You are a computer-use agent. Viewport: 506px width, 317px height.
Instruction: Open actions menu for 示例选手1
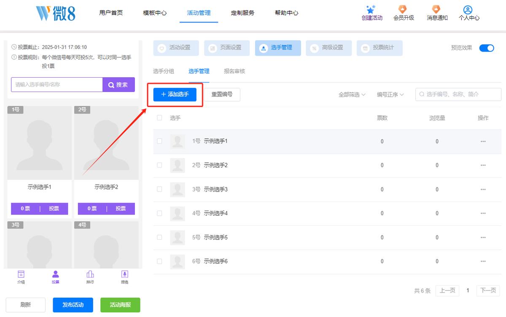coord(483,141)
